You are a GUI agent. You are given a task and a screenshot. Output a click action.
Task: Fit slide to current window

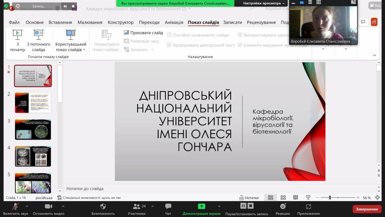point(377,197)
